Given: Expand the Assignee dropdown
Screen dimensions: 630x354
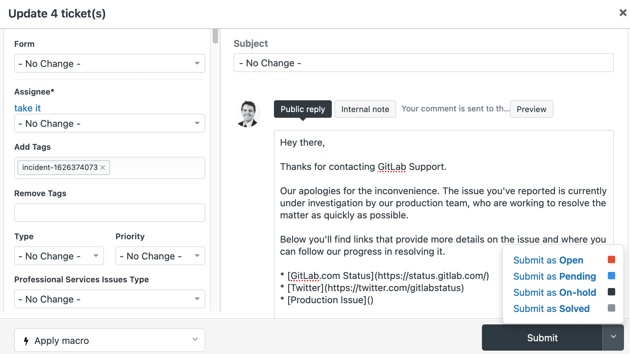Looking at the screenshot, I should [x=110, y=123].
